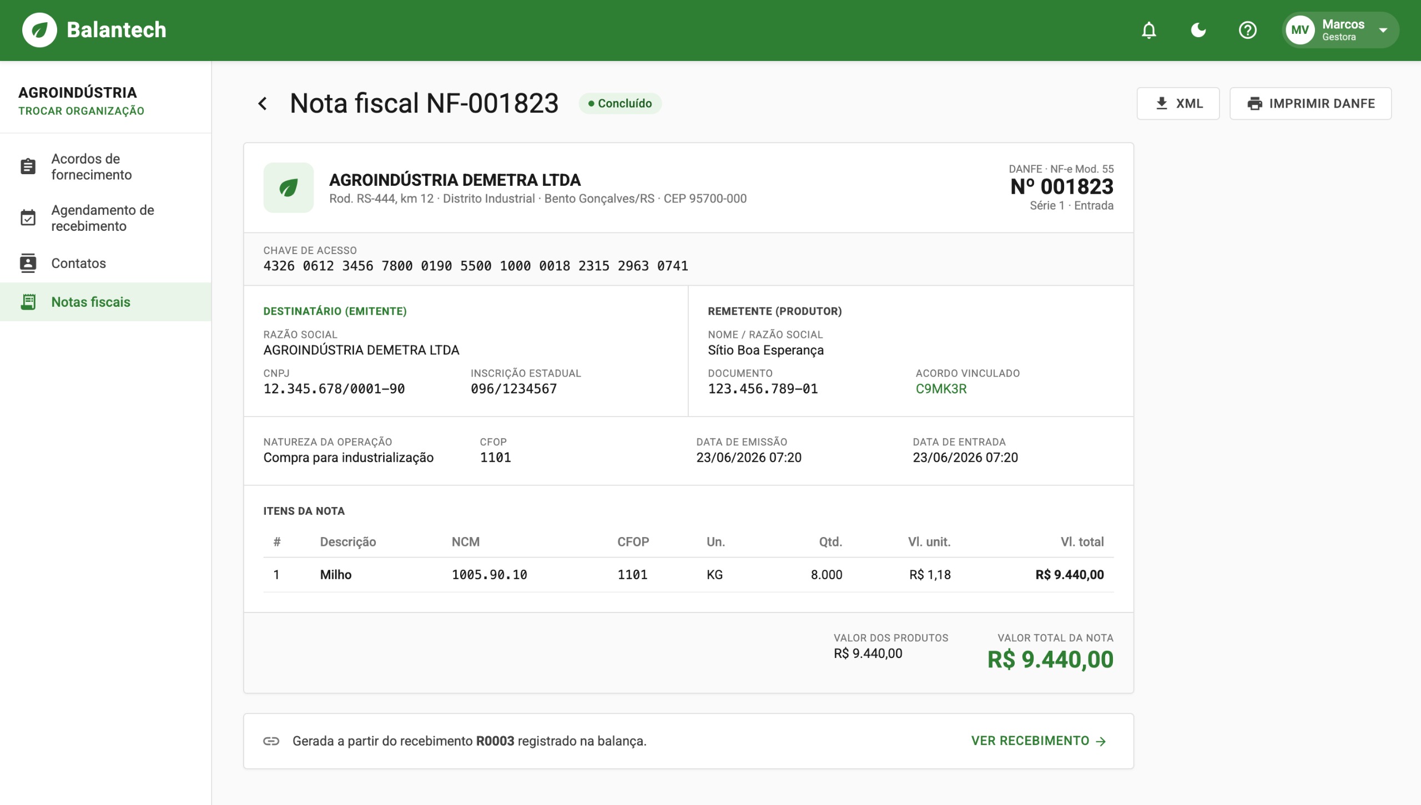Image resolution: width=1421 pixels, height=805 pixels.
Task: Click the clipboard icon for Acordos
Action: (28, 166)
